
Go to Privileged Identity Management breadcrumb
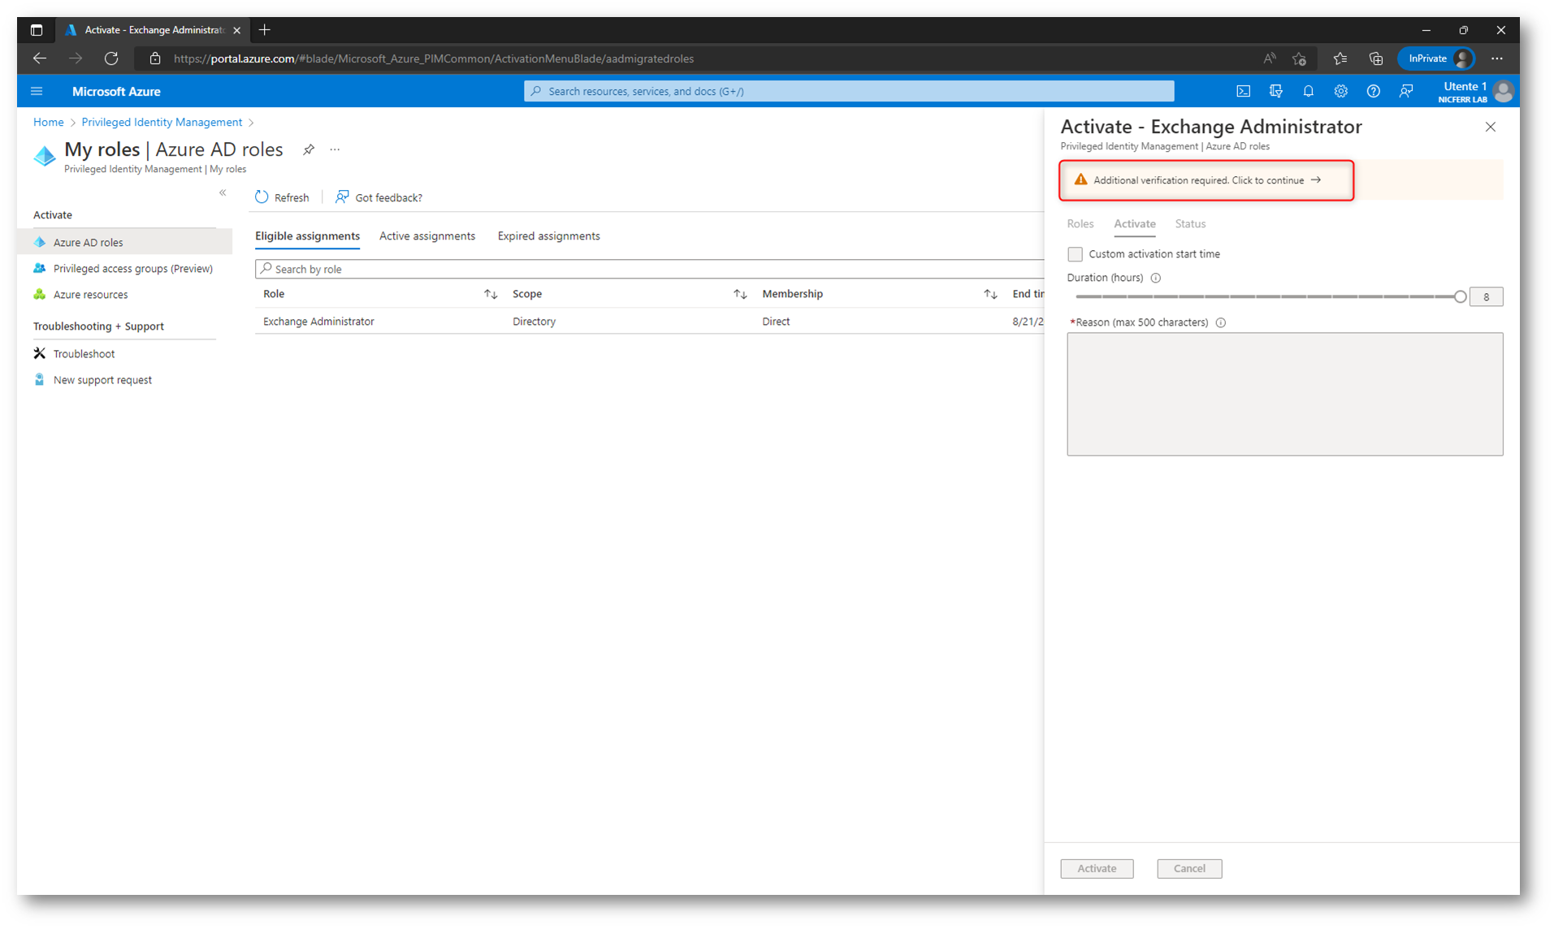(x=162, y=122)
